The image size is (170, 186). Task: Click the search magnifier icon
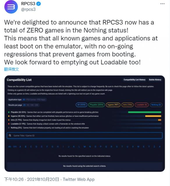click(x=10, y=135)
